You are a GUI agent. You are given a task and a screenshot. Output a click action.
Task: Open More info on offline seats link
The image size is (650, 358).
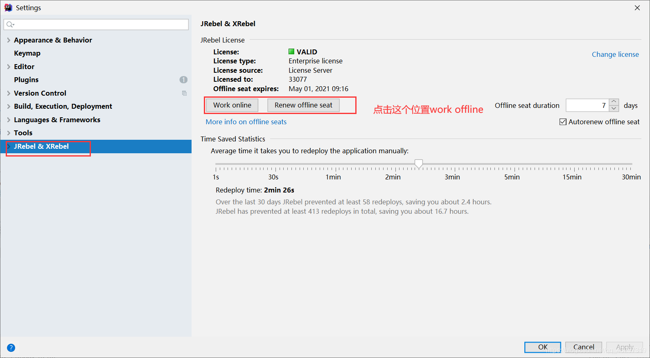[246, 122]
